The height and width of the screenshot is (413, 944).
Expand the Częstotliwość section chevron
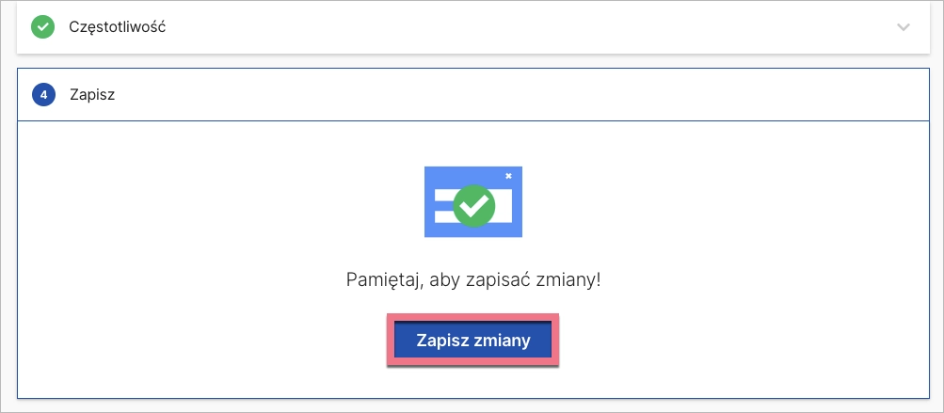click(904, 27)
